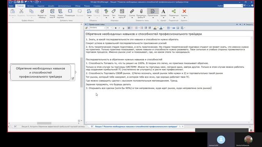The width and height of the screenshot is (262, 147).
Task: Switch to the Дополнительно ribbon tab
Action: [65, 6]
